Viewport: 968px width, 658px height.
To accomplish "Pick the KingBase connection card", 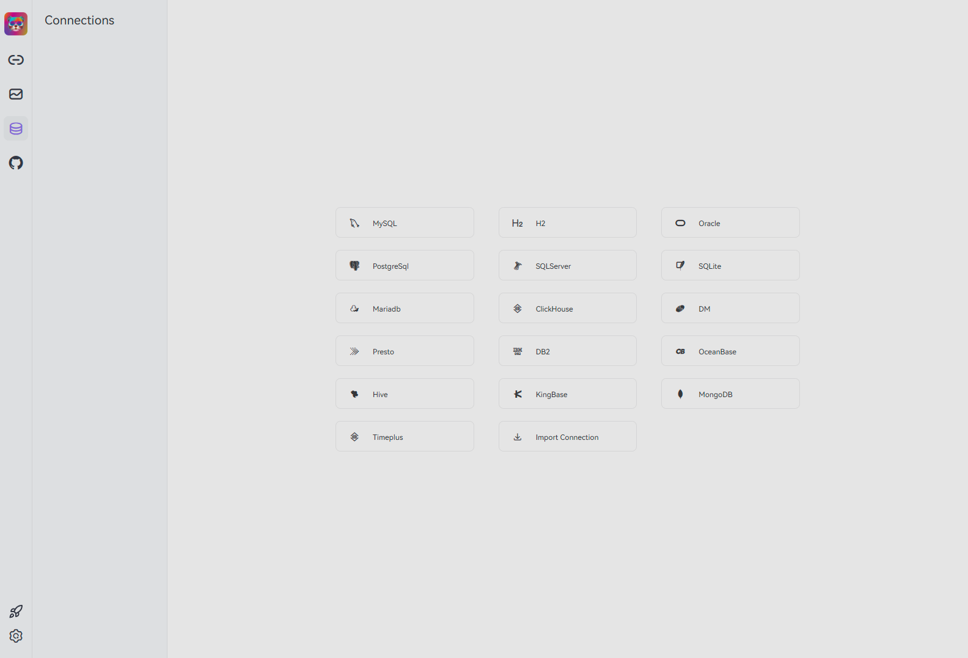I will pyautogui.click(x=568, y=393).
